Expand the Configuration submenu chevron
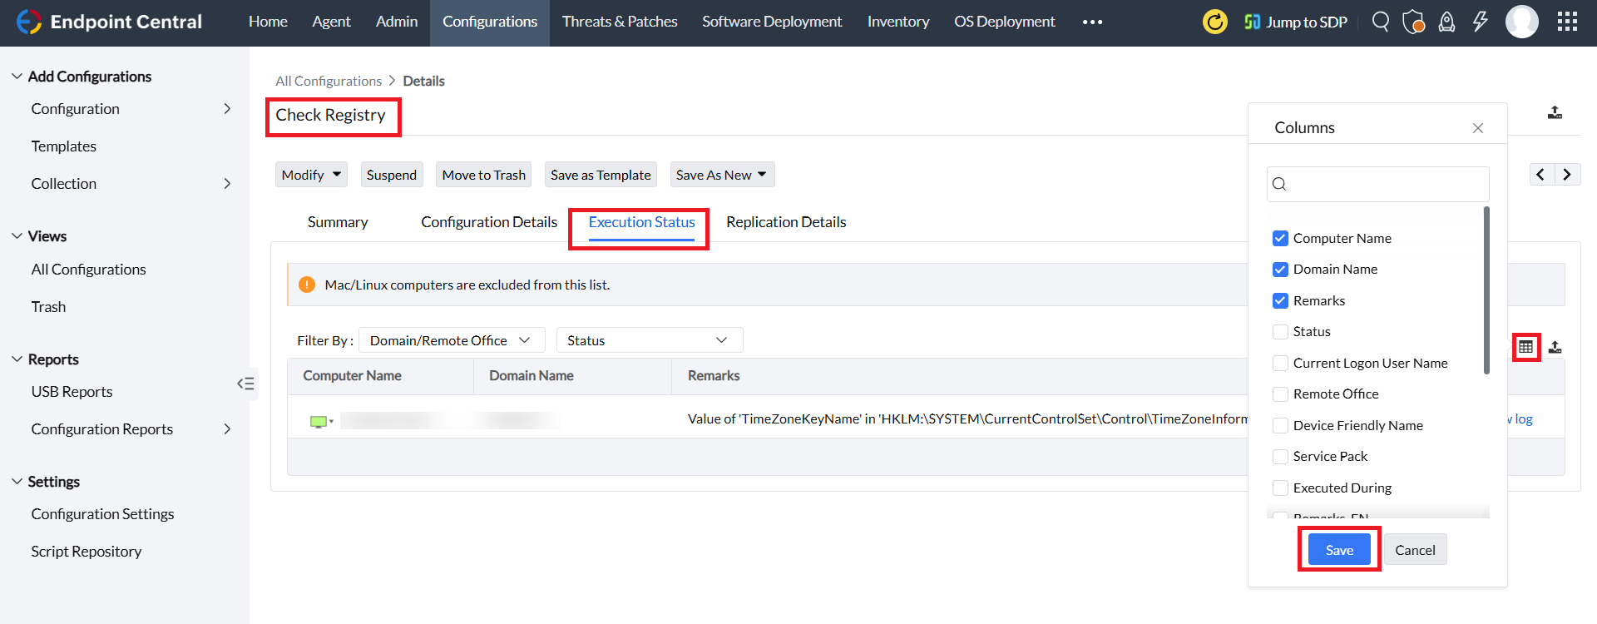The image size is (1597, 624). 227,109
